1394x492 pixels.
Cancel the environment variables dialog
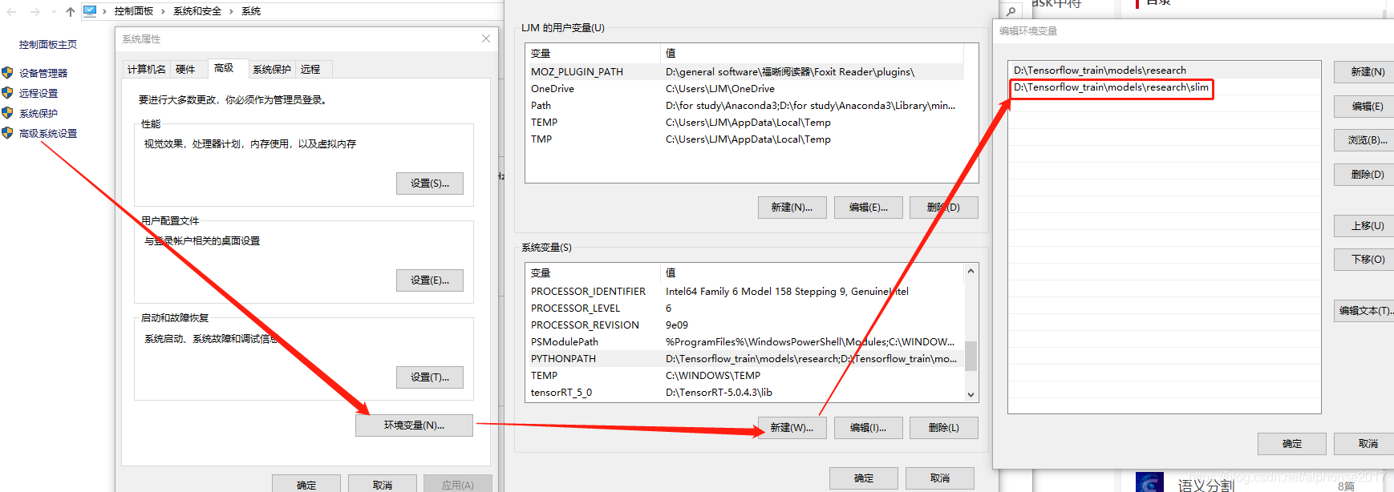click(x=940, y=478)
